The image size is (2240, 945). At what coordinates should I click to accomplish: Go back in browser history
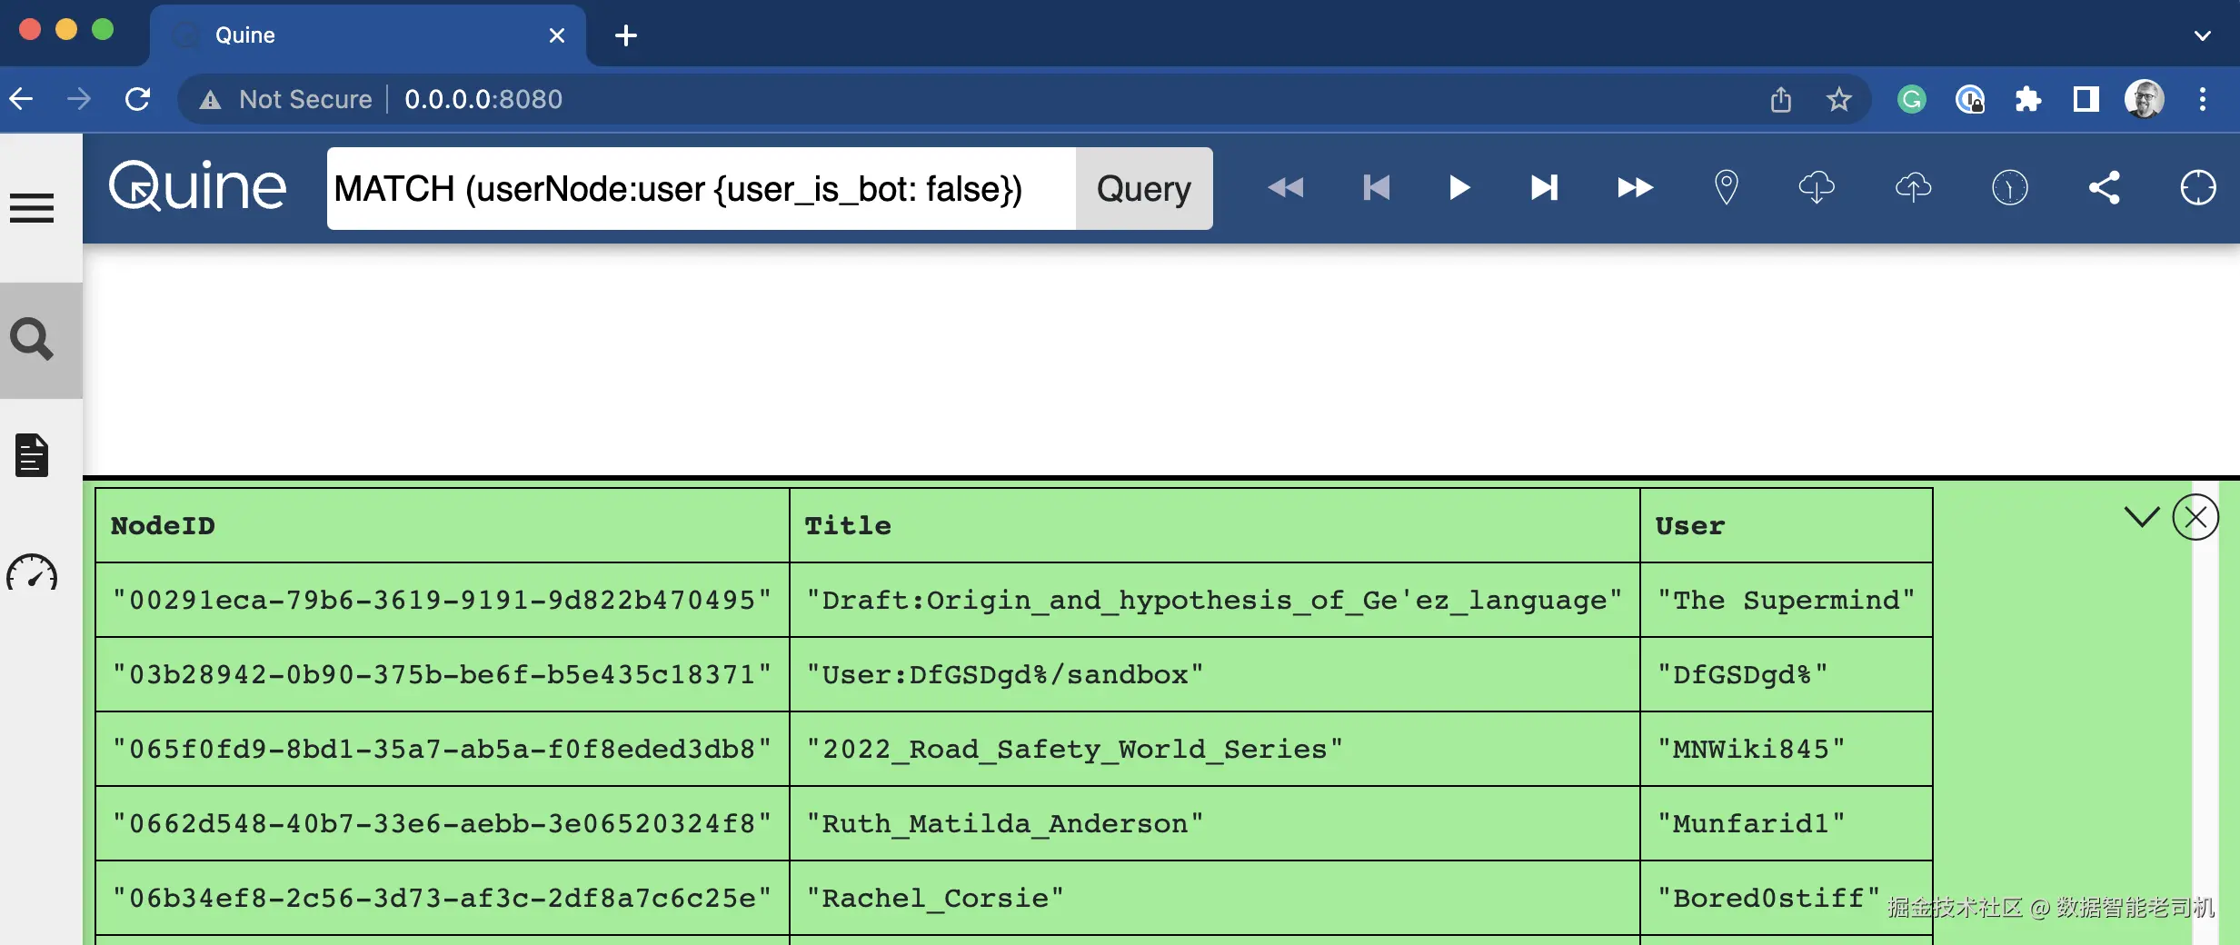tap(22, 99)
